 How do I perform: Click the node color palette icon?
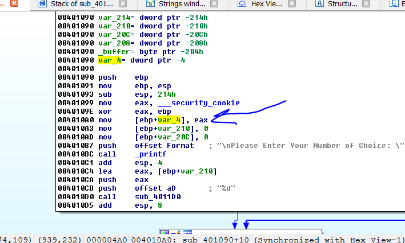coord(165,233)
